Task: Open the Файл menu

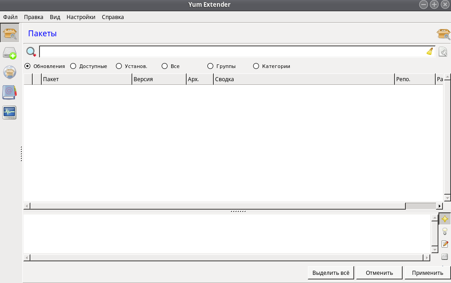Action: point(10,17)
